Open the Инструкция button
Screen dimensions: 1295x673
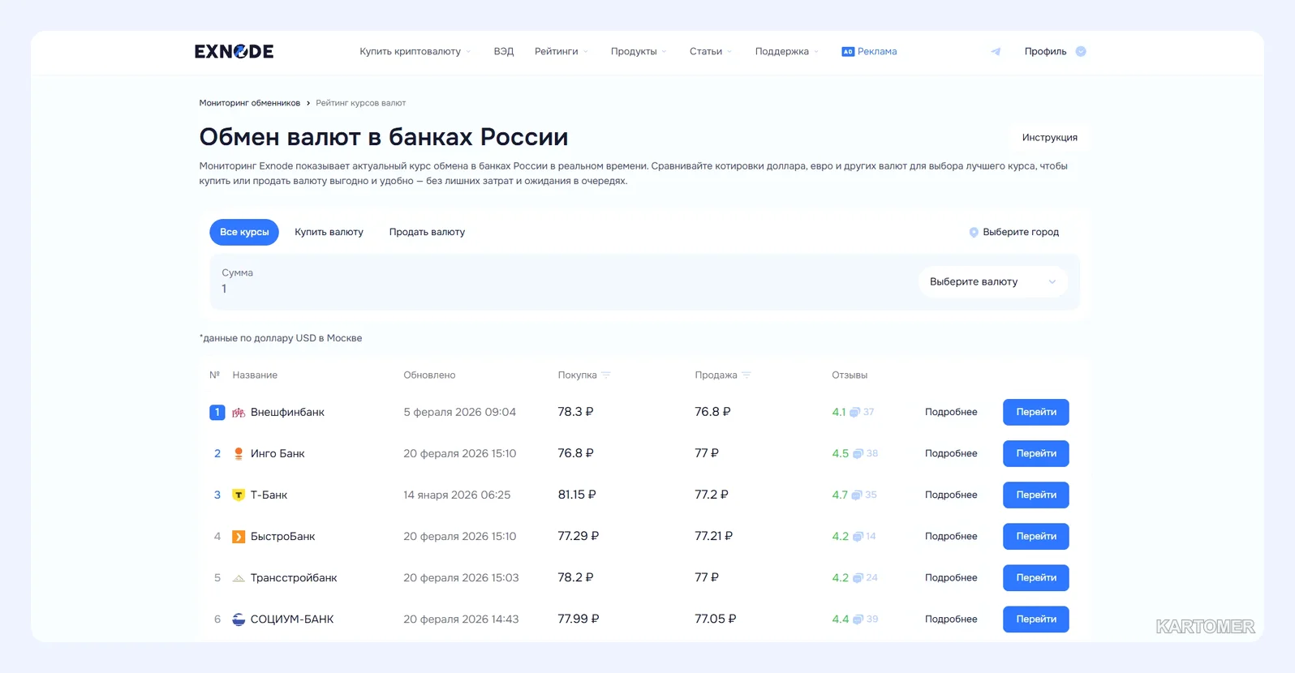pos(1049,137)
